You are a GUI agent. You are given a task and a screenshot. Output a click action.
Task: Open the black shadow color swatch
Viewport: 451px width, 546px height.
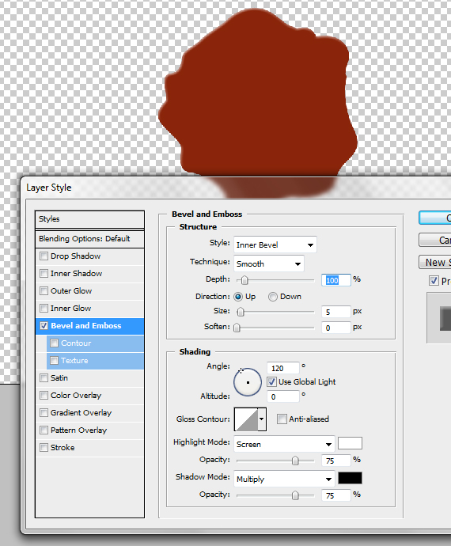[x=350, y=478]
